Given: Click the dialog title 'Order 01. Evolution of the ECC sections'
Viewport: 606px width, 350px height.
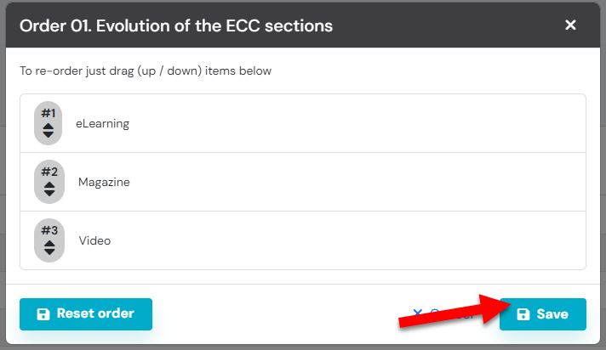Looking at the screenshot, I should point(176,25).
